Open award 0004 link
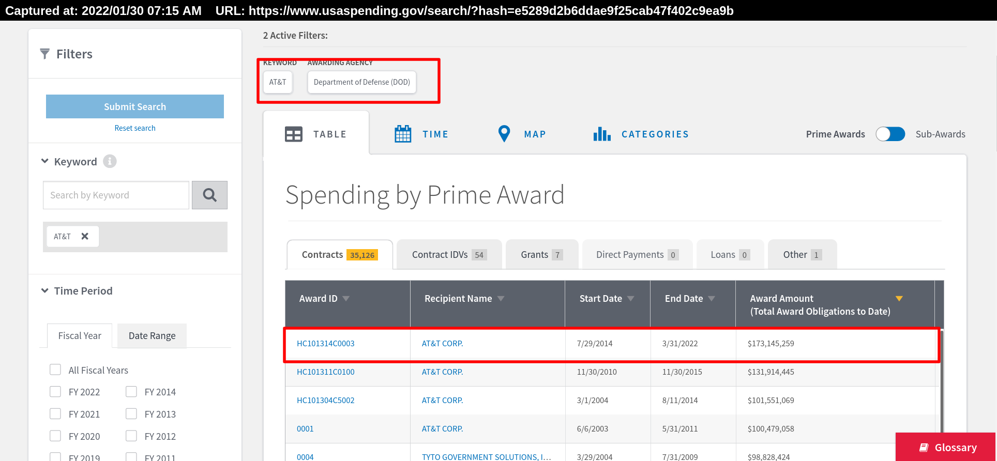The height and width of the screenshot is (461, 997). (x=305, y=457)
